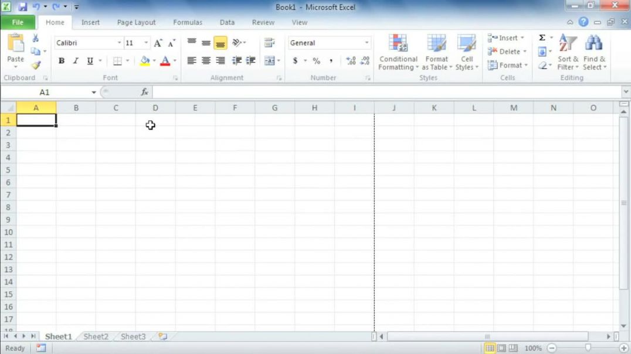Open the Calibri font name dropdown
The width and height of the screenshot is (631, 354).
click(x=119, y=43)
